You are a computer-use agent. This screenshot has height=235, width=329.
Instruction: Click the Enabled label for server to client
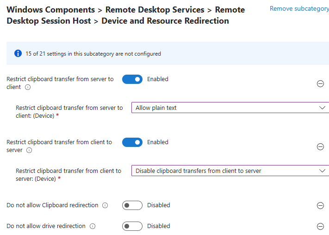[158, 79]
